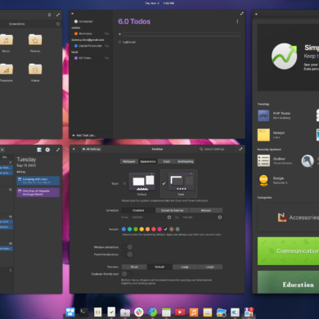Open the Communication category in AppCenter
Screen dimensions: 319x319
pyautogui.click(x=288, y=251)
